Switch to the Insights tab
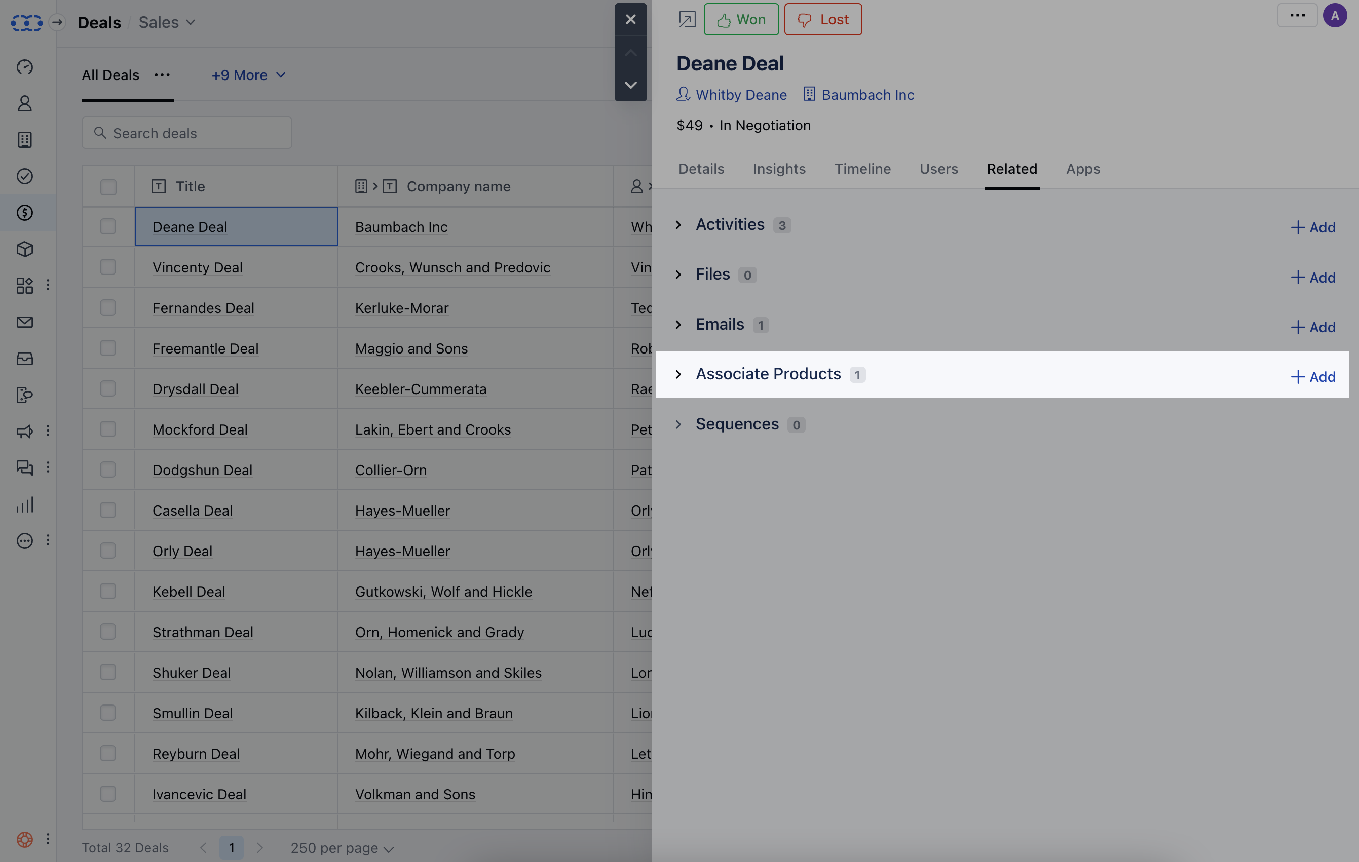Image resolution: width=1359 pixels, height=862 pixels. click(x=779, y=169)
